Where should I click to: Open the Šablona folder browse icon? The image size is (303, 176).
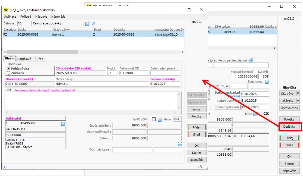tap(87, 24)
